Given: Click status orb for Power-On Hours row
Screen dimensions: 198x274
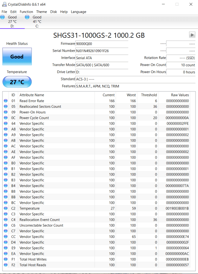Looking at the screenshot, I should (6, 112).
